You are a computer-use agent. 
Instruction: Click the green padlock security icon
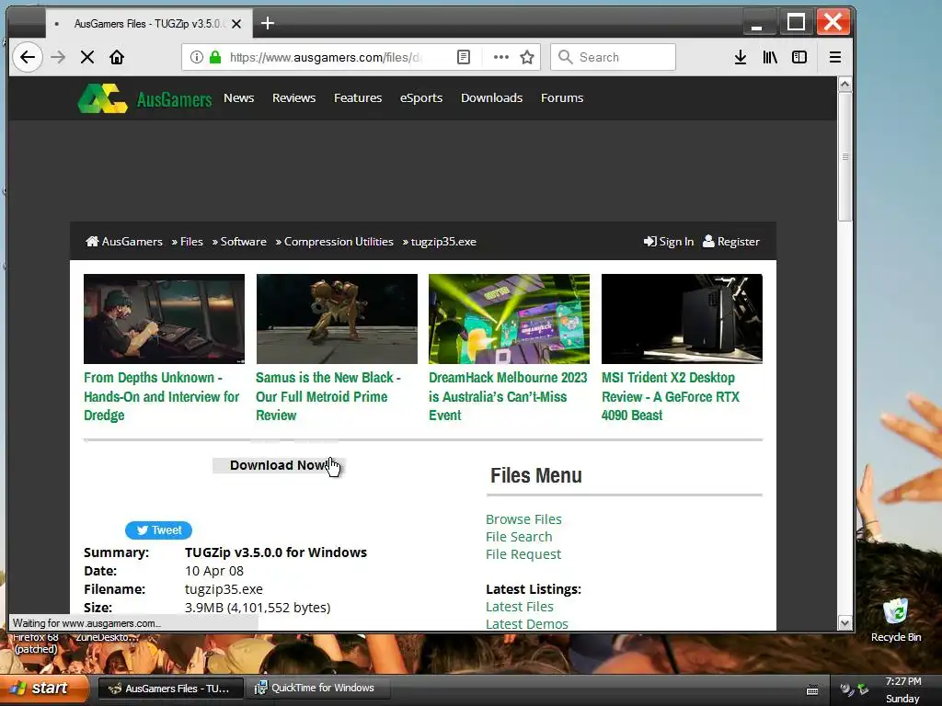click(x=215, y=57)
